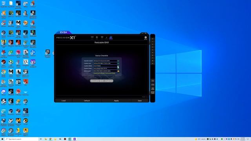Click the Operation System value field
Screen dimensions: 251x141
tap(105, 61)
